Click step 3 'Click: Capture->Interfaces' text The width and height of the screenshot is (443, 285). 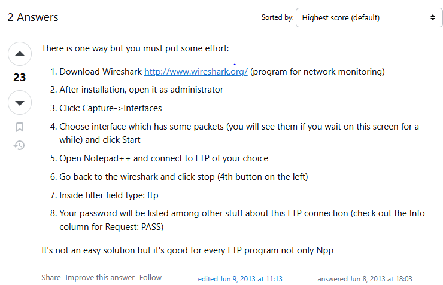point(111,108)
